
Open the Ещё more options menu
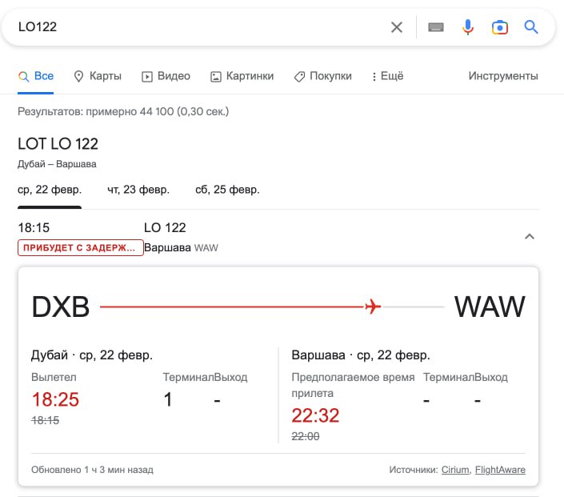point(387,76)
